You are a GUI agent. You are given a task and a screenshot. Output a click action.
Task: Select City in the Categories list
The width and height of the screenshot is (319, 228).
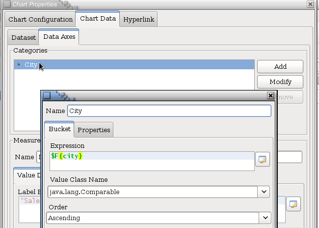click(x=30, y=65)
